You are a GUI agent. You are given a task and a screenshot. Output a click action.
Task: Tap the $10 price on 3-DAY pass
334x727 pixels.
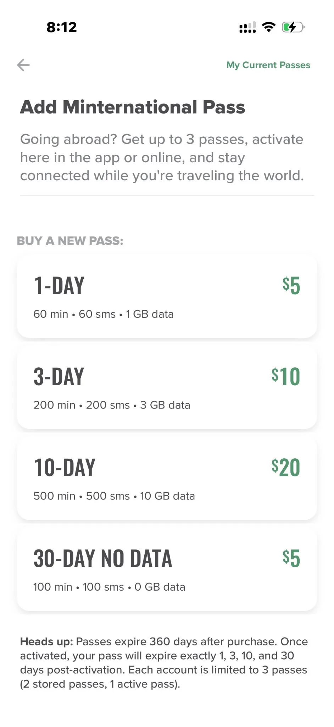[286, 376]
